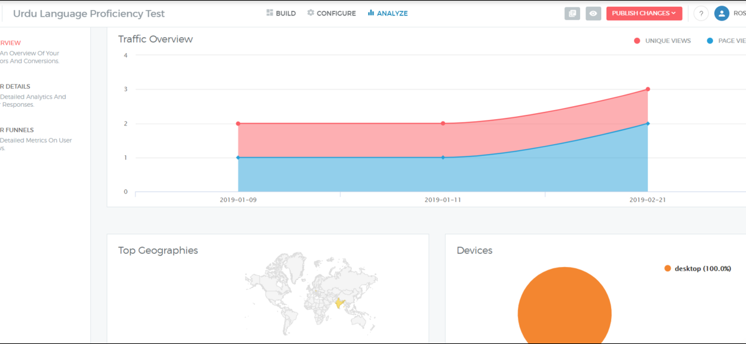Toggle Page Views legend series

(725, 41)
